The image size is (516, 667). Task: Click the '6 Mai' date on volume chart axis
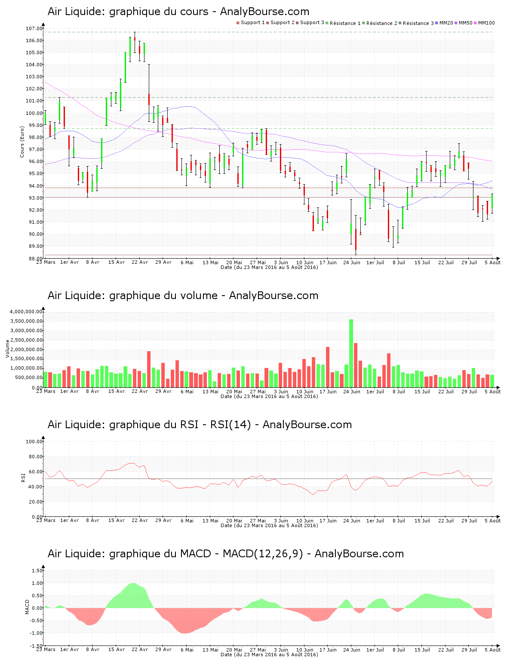tap(187, 391)
